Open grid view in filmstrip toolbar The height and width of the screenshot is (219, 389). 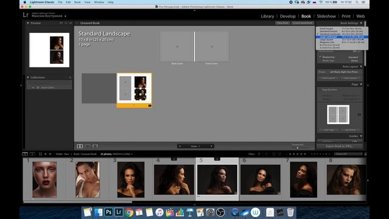tap(41, 154)
